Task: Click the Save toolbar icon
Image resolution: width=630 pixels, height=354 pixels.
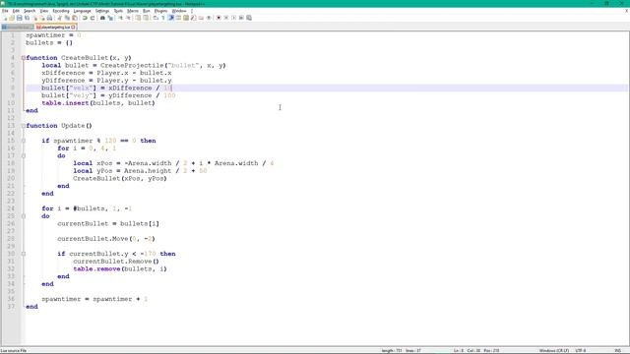Action: point(20,18)
